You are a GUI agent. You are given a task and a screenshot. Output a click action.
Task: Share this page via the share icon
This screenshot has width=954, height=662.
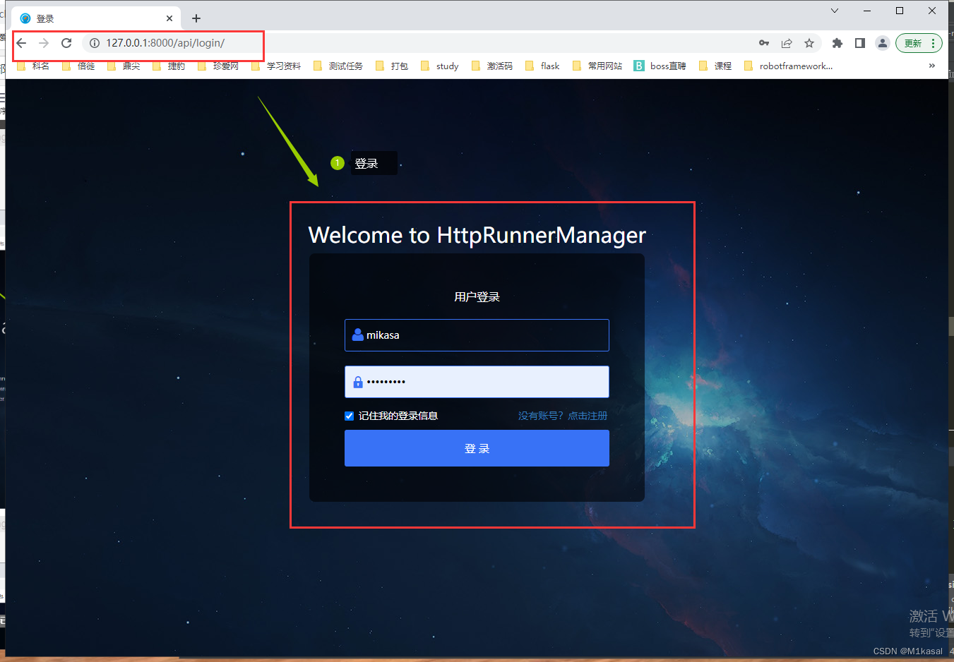(x=787, y=43)
